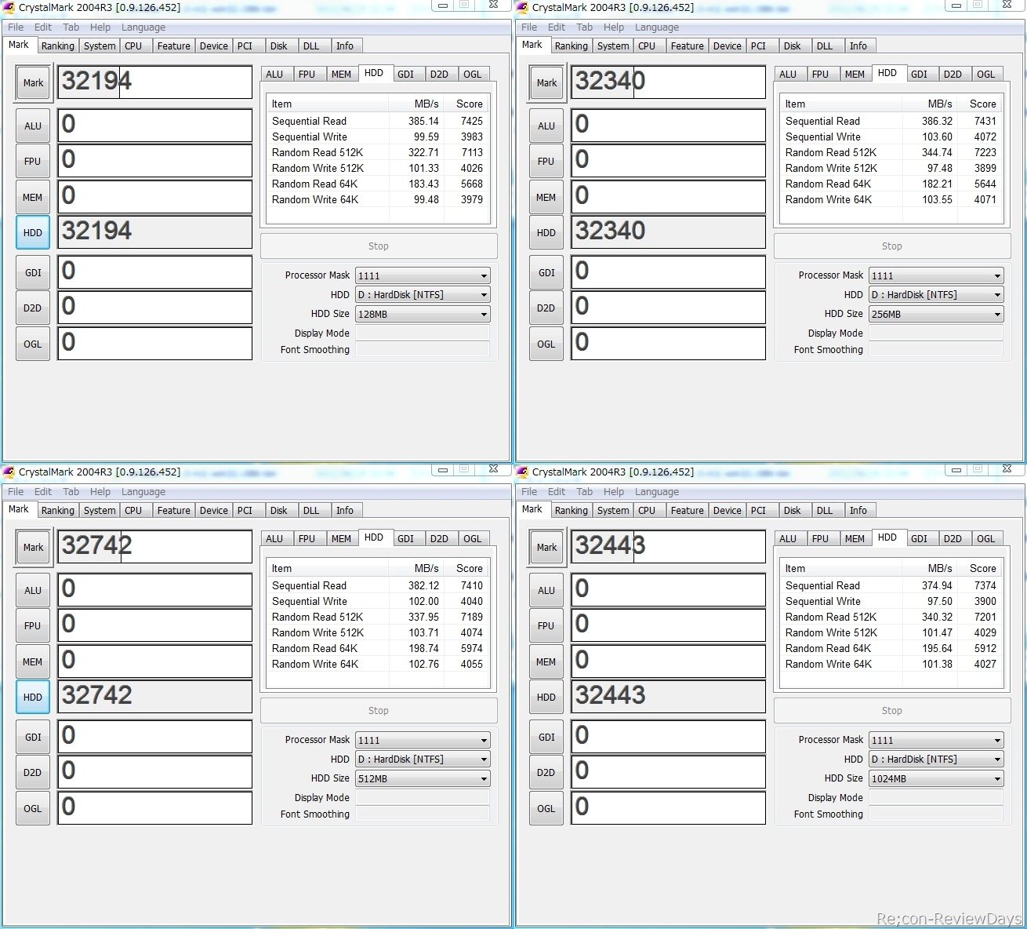This screenshot has width=1027, height=929.
Task: Select the Random Read 64K score 5912
Action: click(x=985, y=649)
